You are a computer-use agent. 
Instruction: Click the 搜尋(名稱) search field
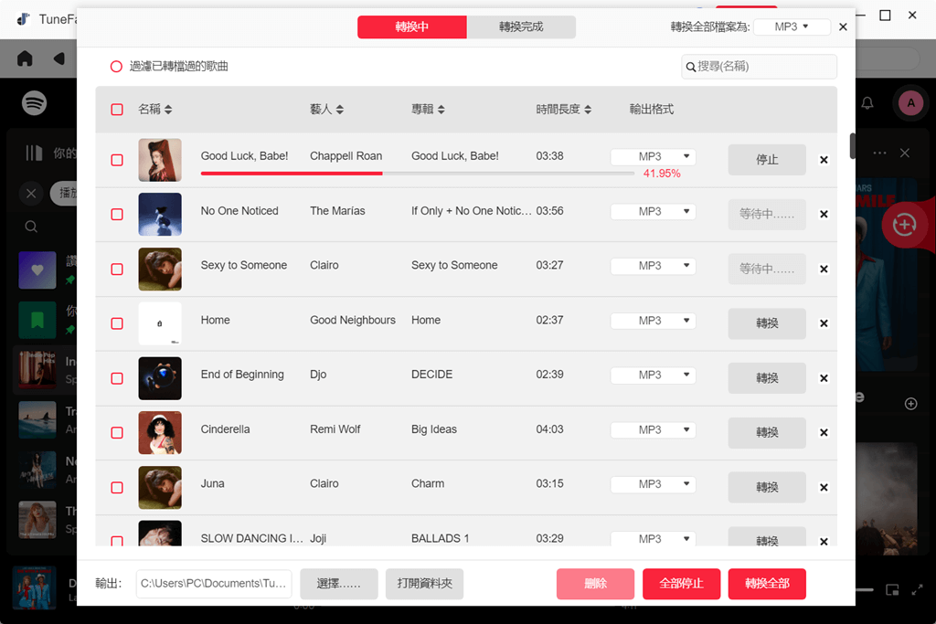[x=759, y=67]
